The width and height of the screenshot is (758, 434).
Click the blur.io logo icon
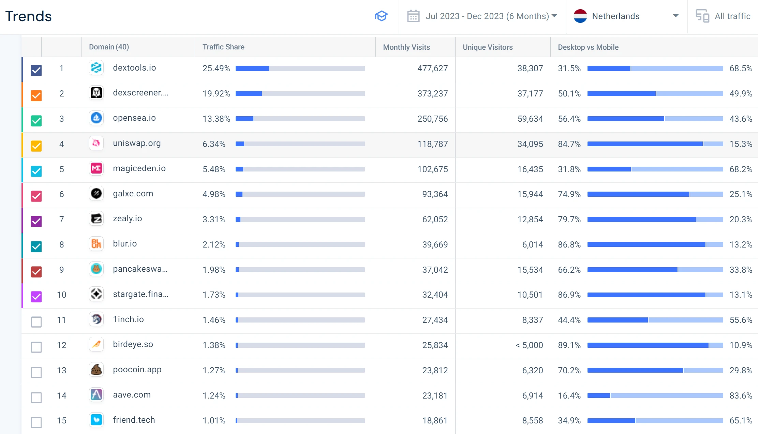pyautogui.click(x=96, y=244)
